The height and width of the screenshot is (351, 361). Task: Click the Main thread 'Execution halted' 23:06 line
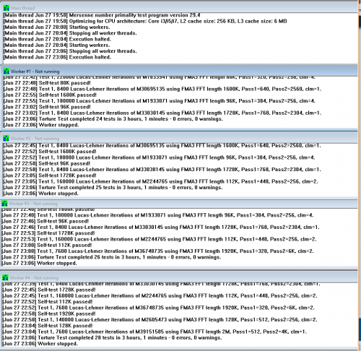pyautogui.click(x=57, y=57)
